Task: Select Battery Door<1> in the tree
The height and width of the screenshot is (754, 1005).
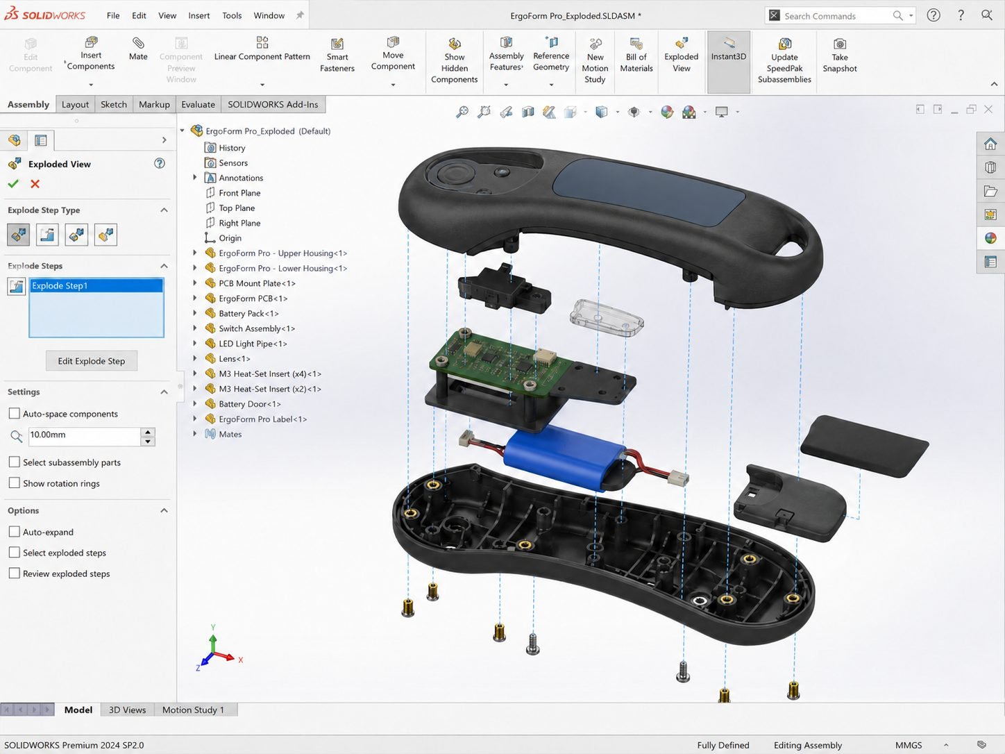Action: 249,404
